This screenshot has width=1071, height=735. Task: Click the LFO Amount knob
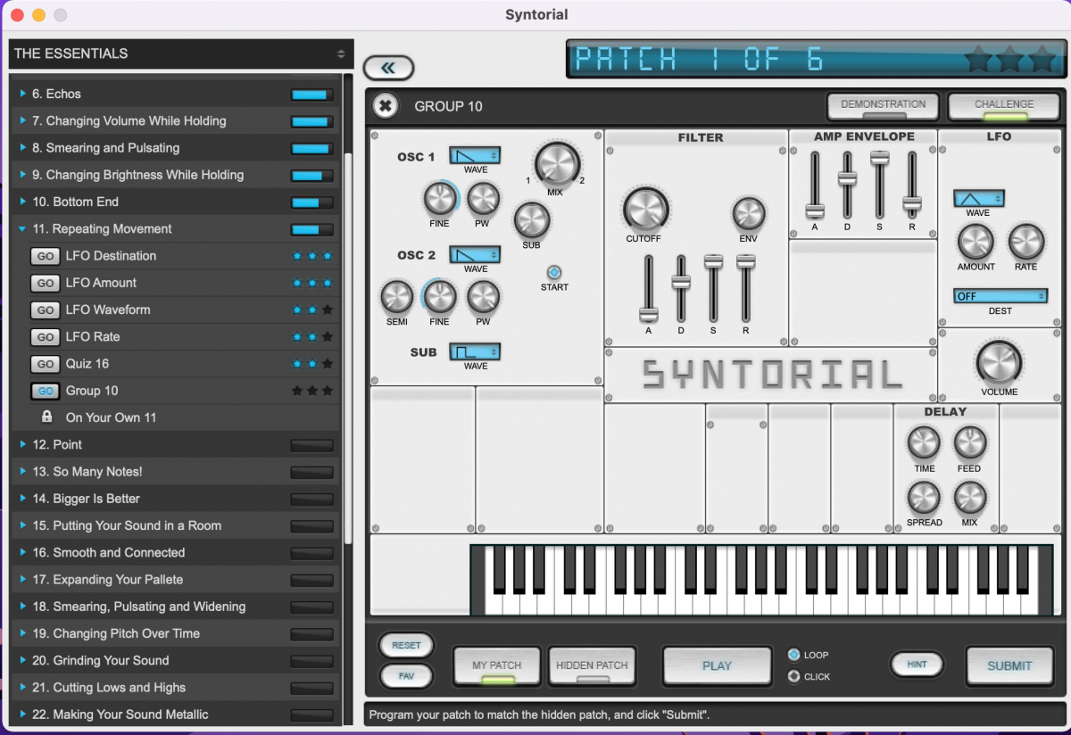pos(976,242)
